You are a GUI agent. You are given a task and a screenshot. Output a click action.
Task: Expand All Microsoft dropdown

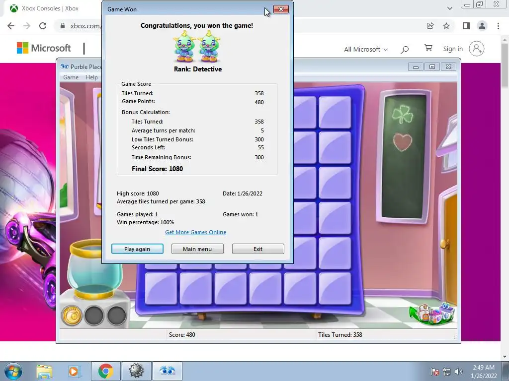[x=366, y=49]
